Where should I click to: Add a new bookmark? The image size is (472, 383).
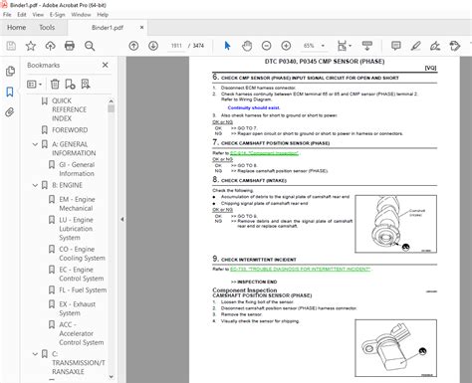70,85
